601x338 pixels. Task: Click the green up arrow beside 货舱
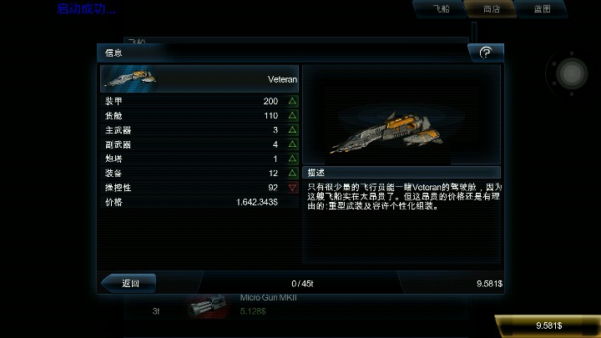(292, 115)
